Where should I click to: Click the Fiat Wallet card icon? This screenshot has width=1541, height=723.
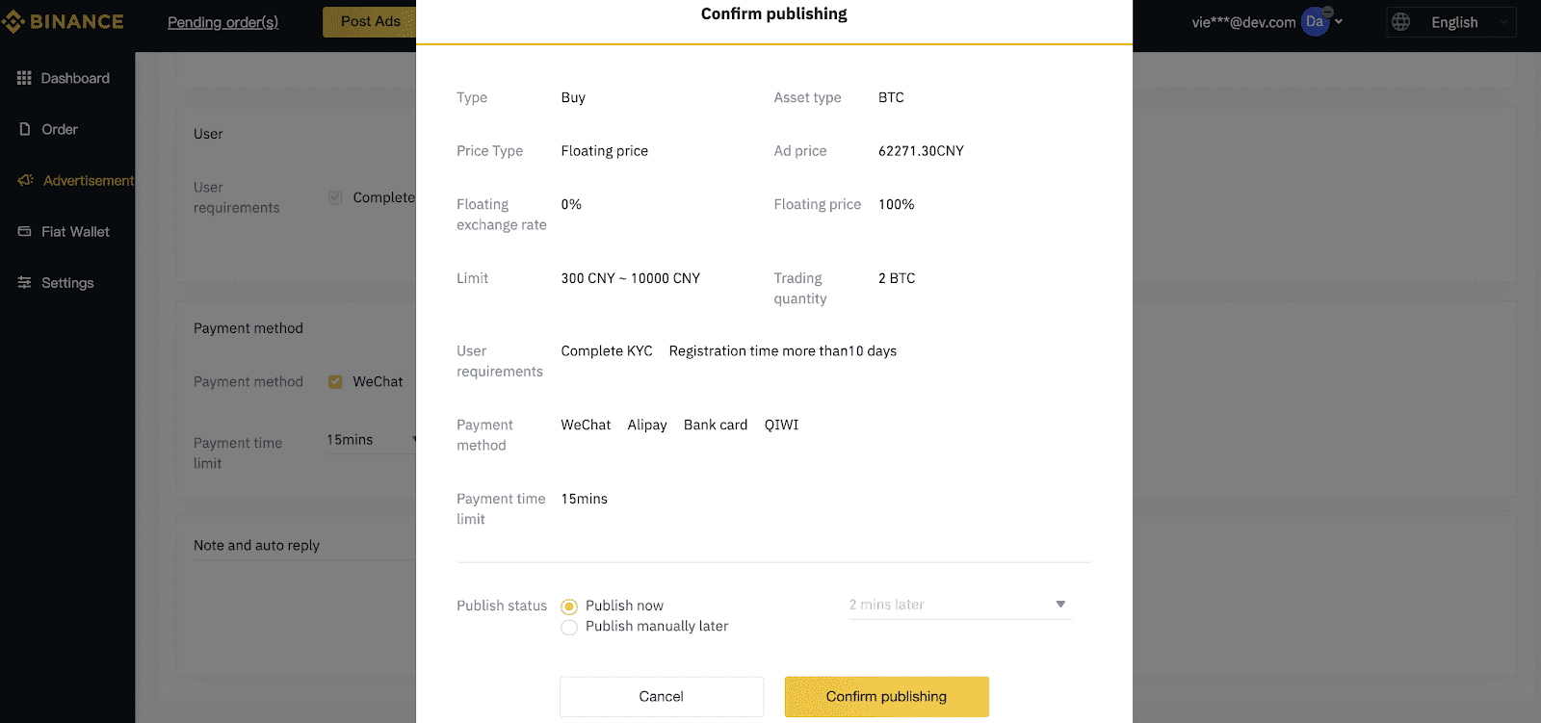pyautogui.click(x=25, y=231)
